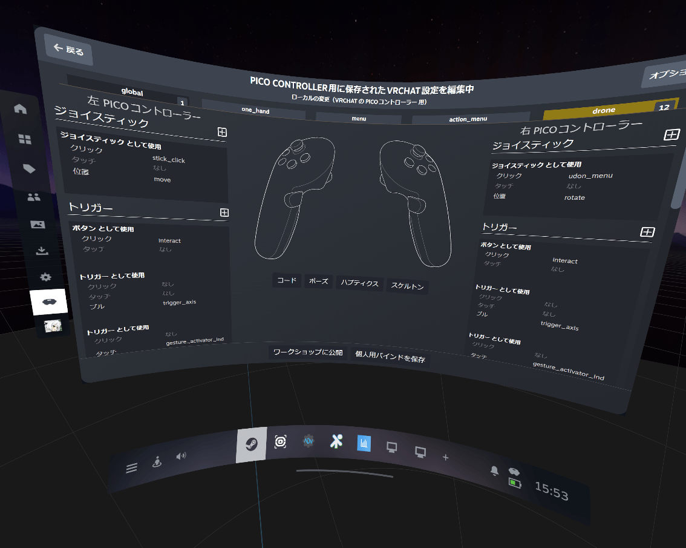The image size is (686, 548).
Task: Add binding to right ジョイスティック section
Action: [x=671, y=135]
